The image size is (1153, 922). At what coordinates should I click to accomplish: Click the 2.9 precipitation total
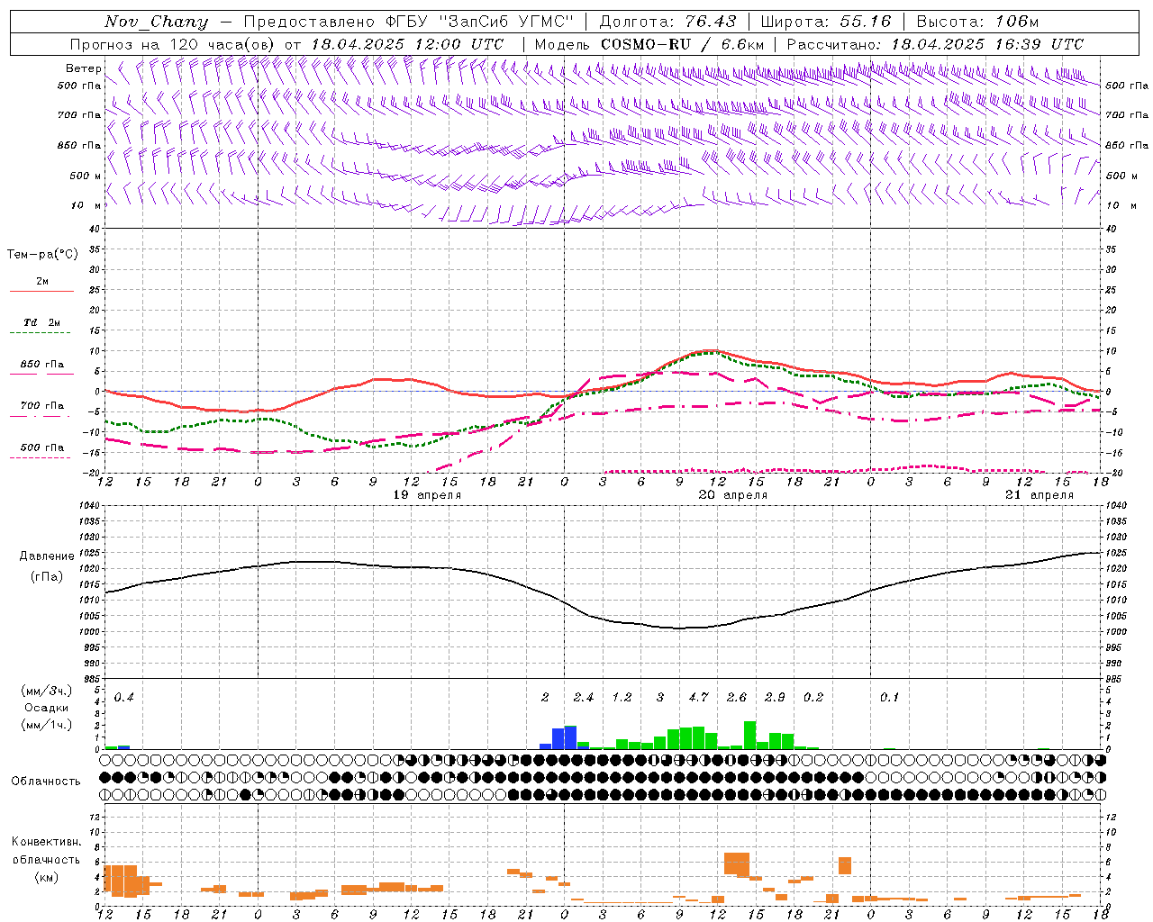(775, 698)
